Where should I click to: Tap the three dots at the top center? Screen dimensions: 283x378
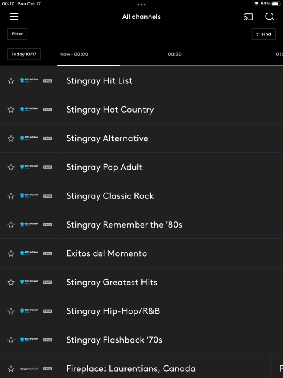[141, 5]
